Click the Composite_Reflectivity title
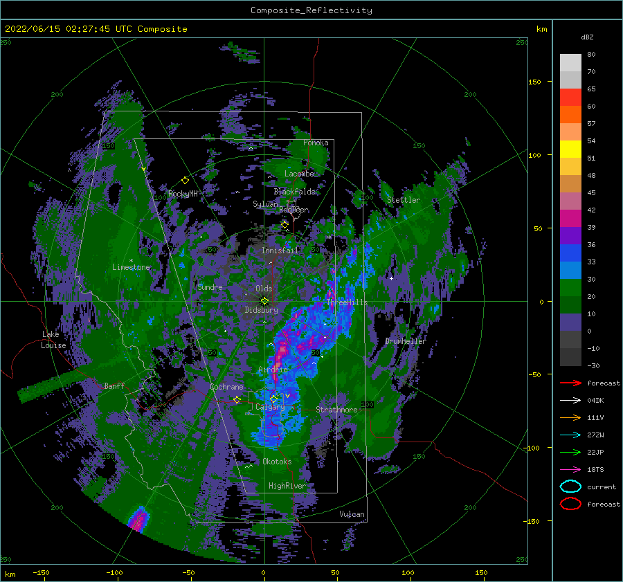The width and height of the screenshot is (623, 582). 311,10
